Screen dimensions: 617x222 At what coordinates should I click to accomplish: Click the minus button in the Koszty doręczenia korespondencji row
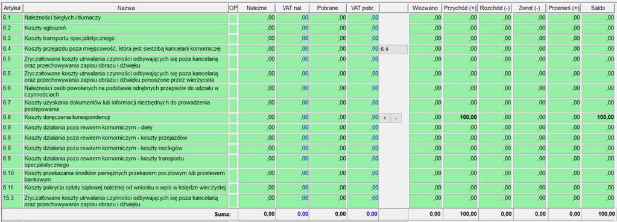click(x=396, y=118)
